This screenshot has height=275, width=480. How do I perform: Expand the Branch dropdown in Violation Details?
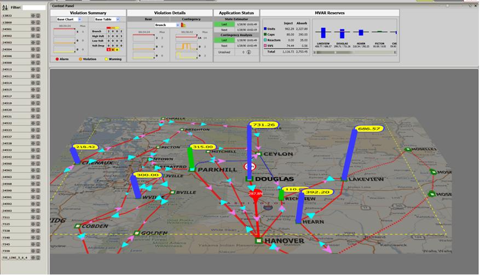point(177,25)
